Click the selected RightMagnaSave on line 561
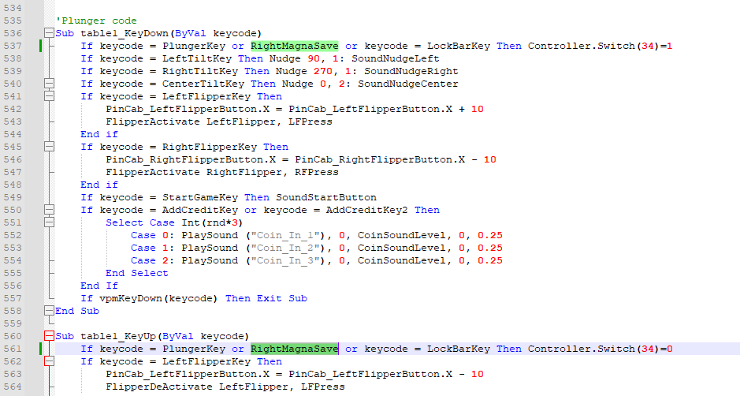Image resolution: width=740 pixels, height=396 pixels. (x=295, y=349)
